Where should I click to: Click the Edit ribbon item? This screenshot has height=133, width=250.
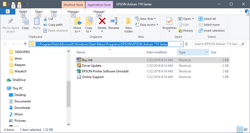click(183, 25)
